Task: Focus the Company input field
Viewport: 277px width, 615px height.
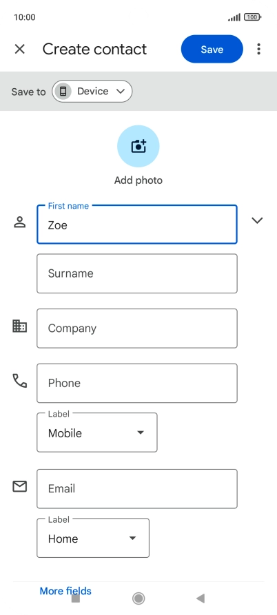Action: coord(137,329)
